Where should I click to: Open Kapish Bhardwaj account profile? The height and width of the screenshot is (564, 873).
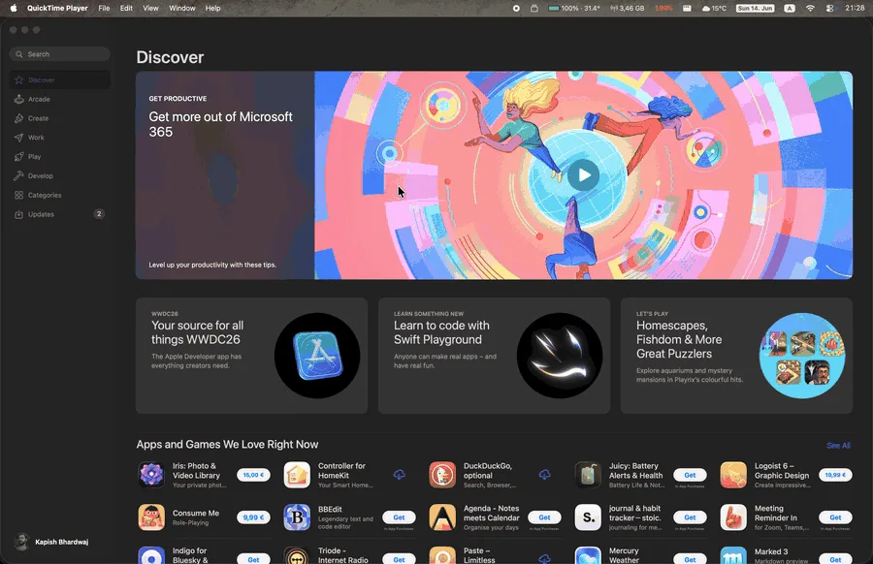pyautogui.click(x=51, y=542)
